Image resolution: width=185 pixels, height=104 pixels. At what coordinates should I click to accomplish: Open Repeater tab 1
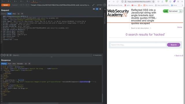[x=3, y=1]
